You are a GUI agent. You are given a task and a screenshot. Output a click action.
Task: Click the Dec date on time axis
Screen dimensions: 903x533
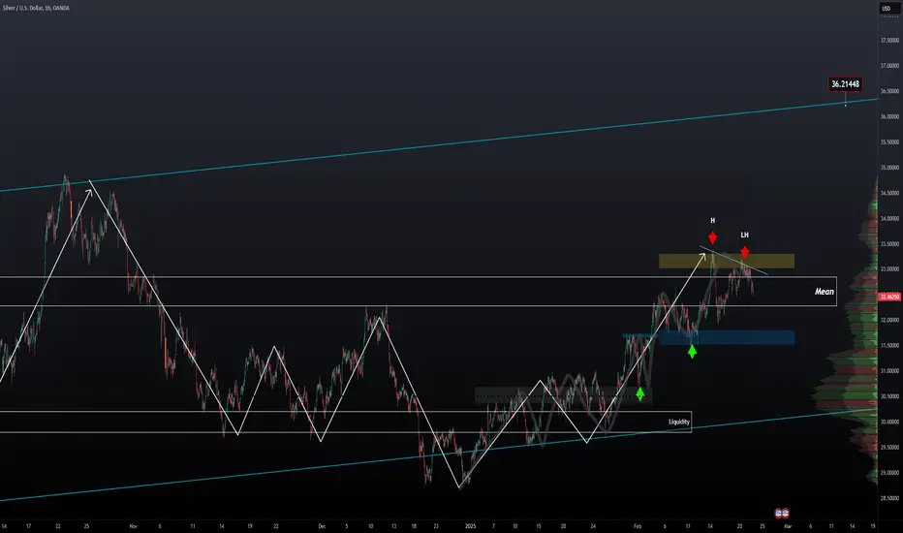322,526
